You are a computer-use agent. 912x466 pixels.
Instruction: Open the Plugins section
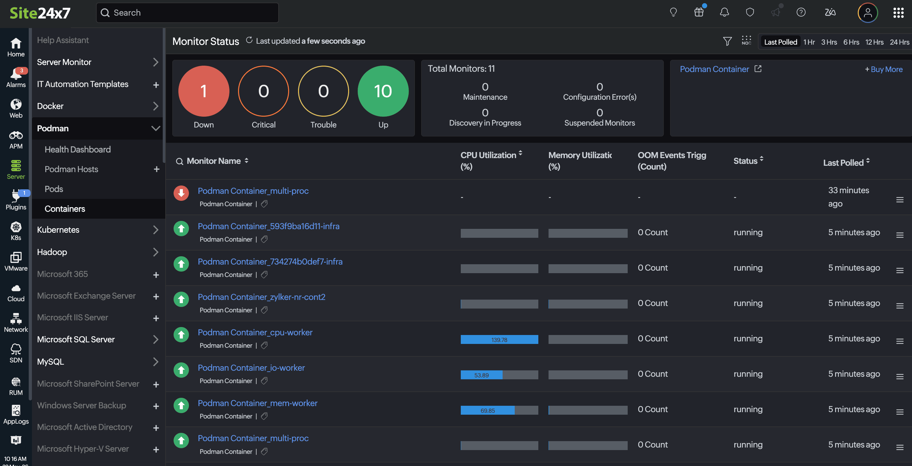pyautogui.click(x=16, y=200)
